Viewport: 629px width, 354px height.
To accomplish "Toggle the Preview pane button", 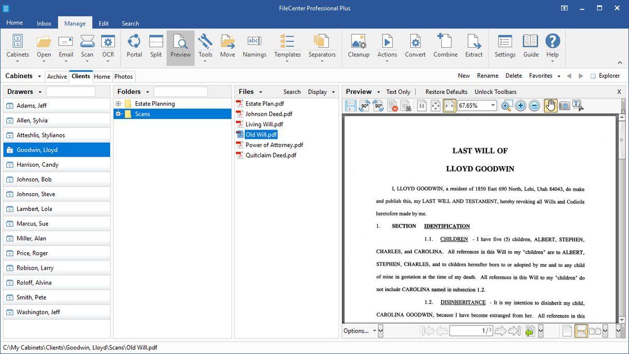I will tap(180, 46).
